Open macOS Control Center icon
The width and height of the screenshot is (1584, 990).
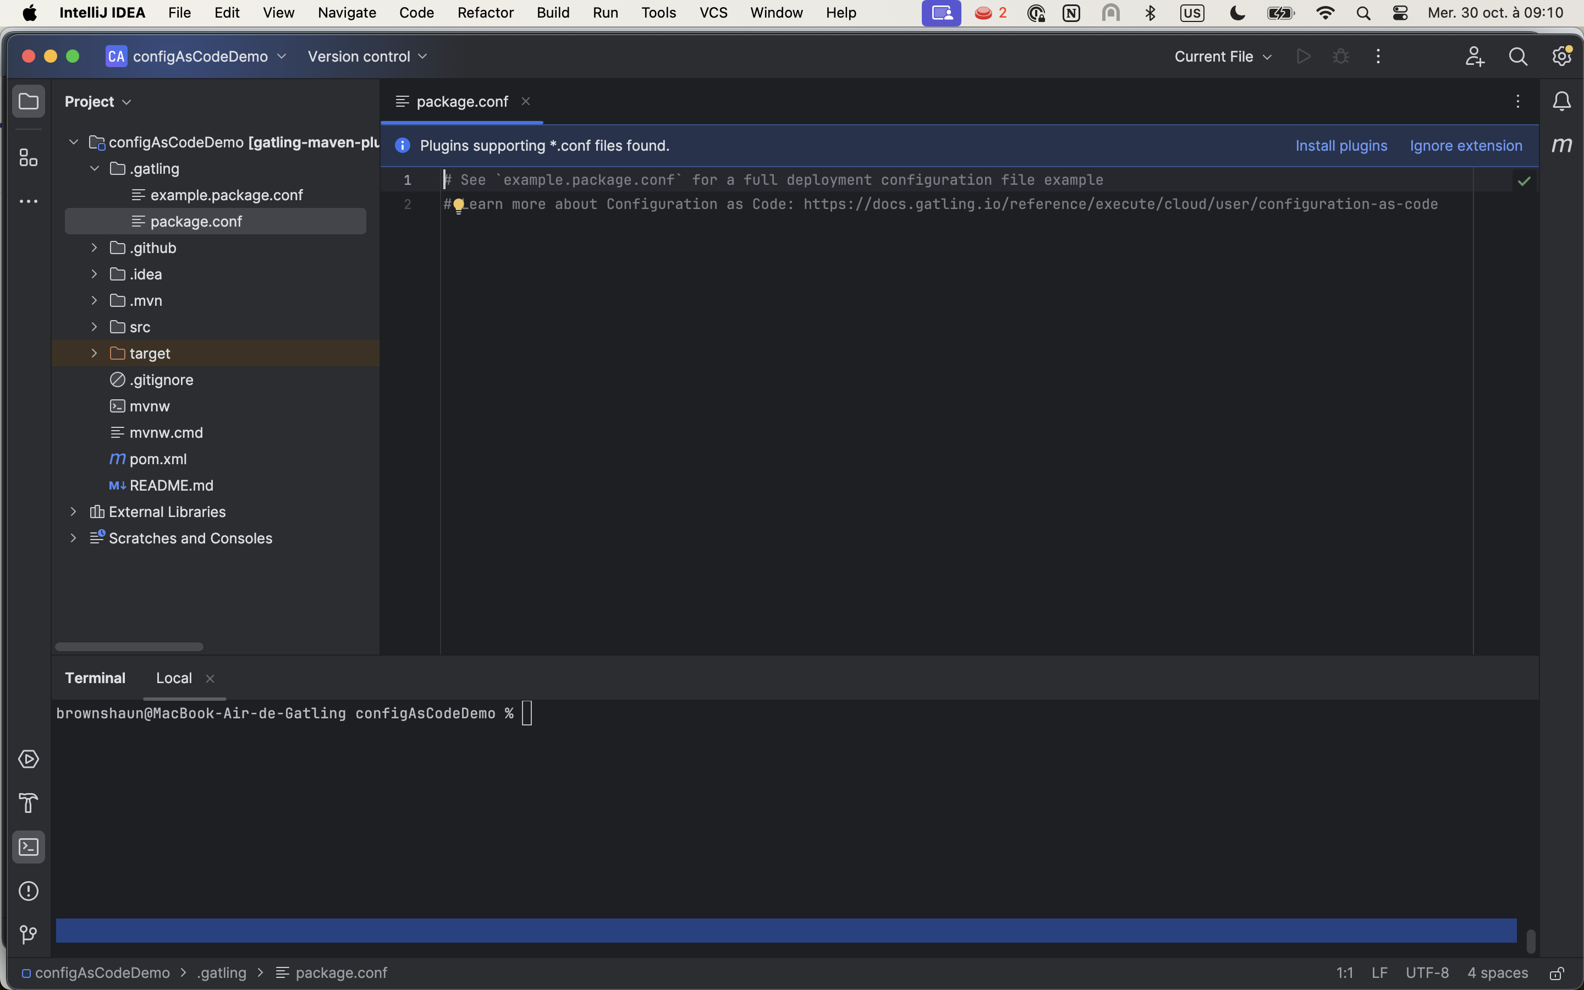[x=1400, y=13]
